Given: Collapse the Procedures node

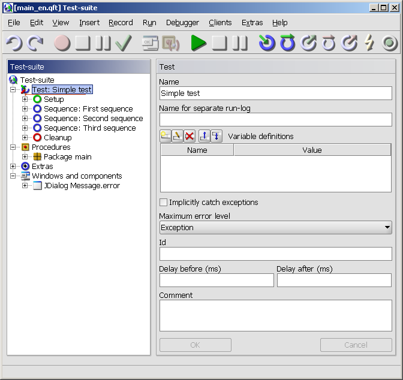Looking at the screenshot, I should (13, 147).
